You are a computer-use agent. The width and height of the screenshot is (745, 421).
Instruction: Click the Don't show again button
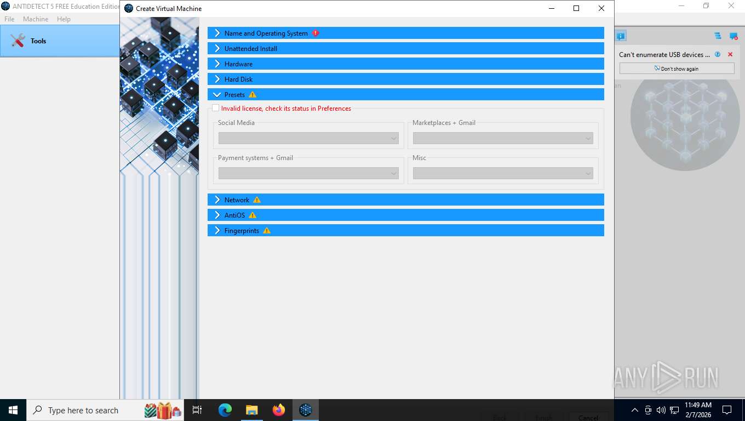[x=677, y=69]
